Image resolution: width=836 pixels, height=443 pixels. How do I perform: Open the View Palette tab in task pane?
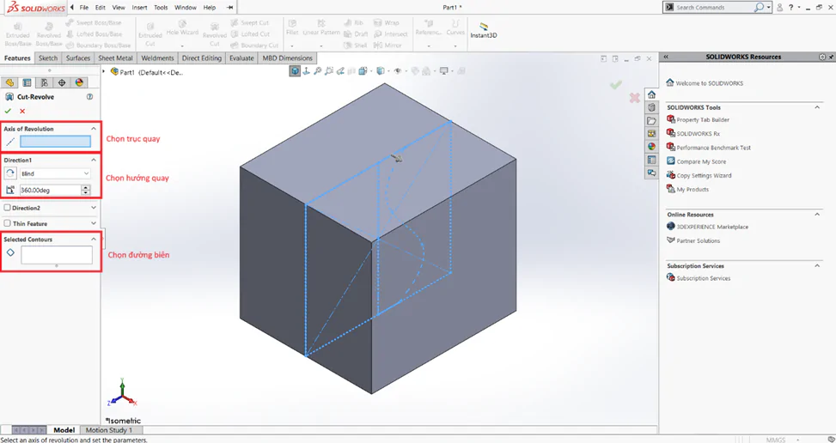pyautogui.click(x=651, y=134)
